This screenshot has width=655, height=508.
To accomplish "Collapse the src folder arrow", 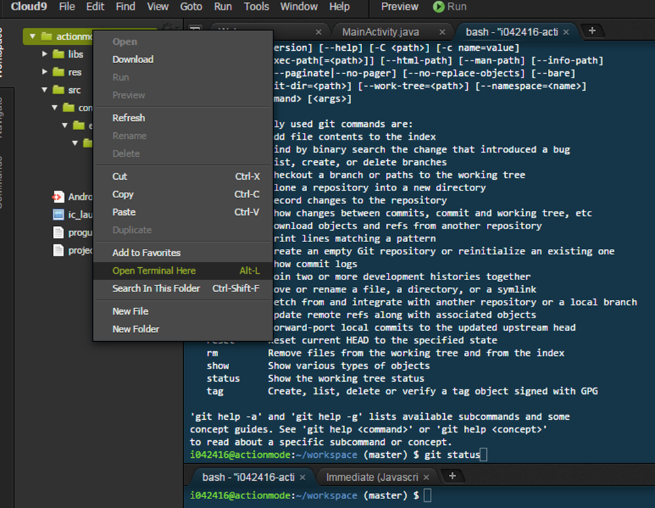I will 44,90.
